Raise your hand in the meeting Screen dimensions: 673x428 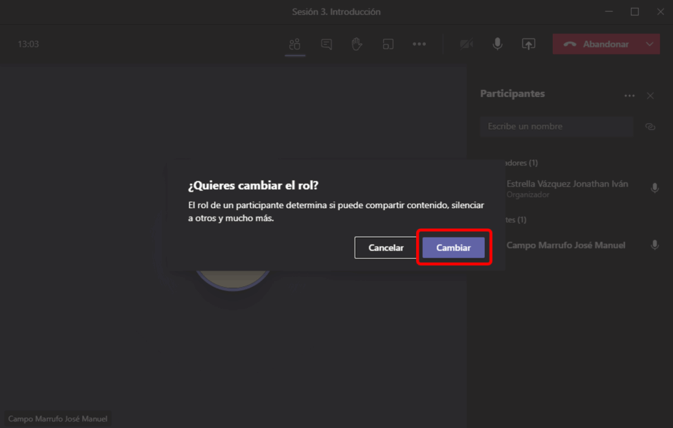point(357,44)
